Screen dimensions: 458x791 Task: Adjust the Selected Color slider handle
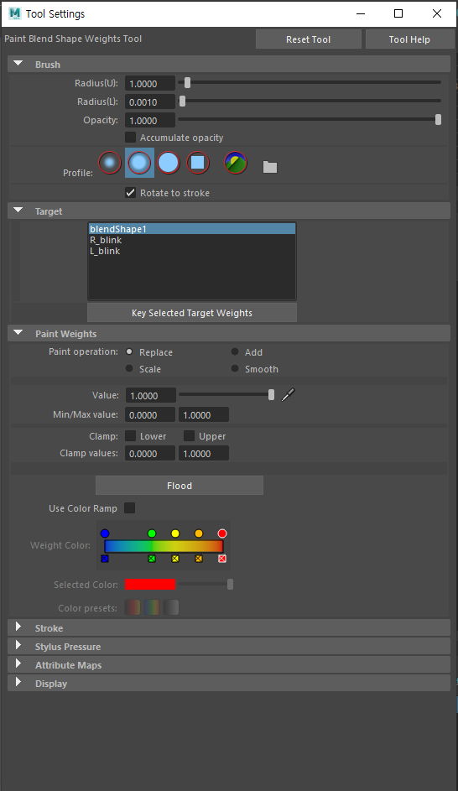[x=230, y=584]
